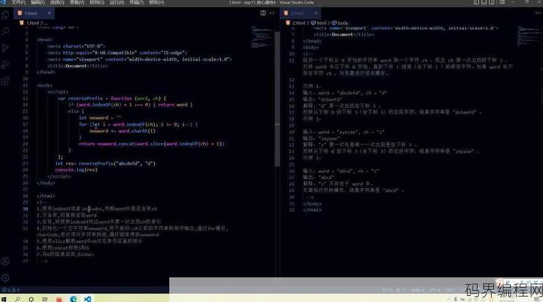
Task: Open the 查看(V) menu
Action: (77, 2)
